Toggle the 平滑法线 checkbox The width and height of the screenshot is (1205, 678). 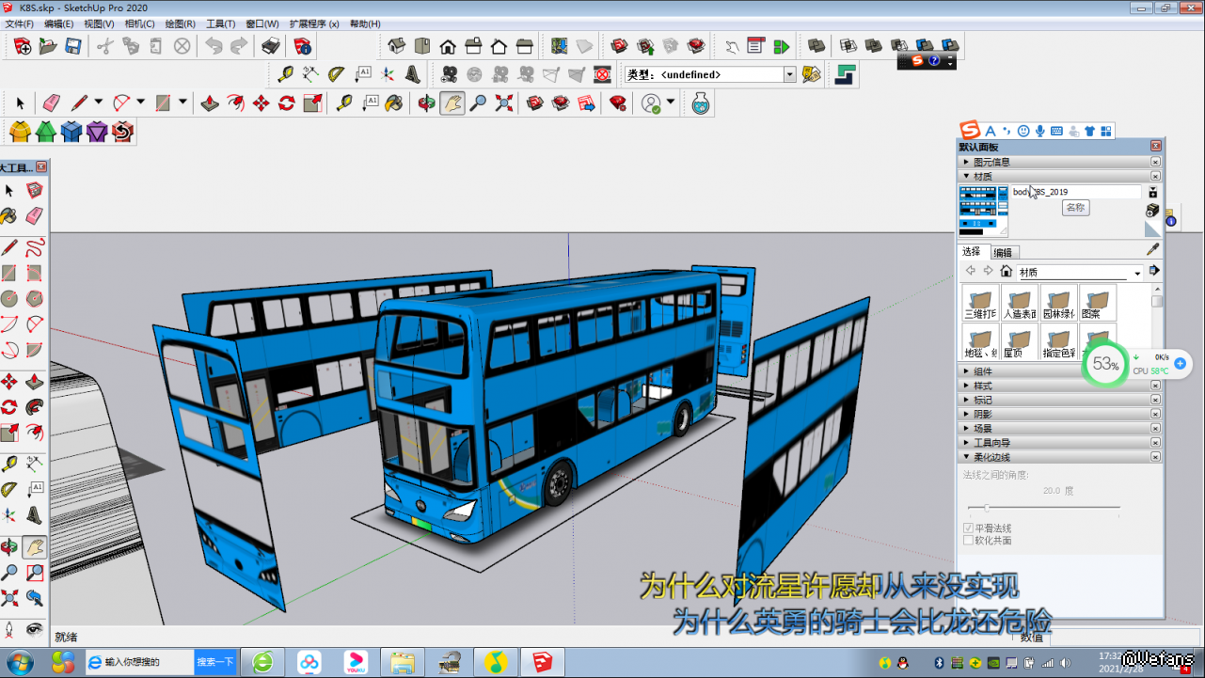(x=969, y=528)
